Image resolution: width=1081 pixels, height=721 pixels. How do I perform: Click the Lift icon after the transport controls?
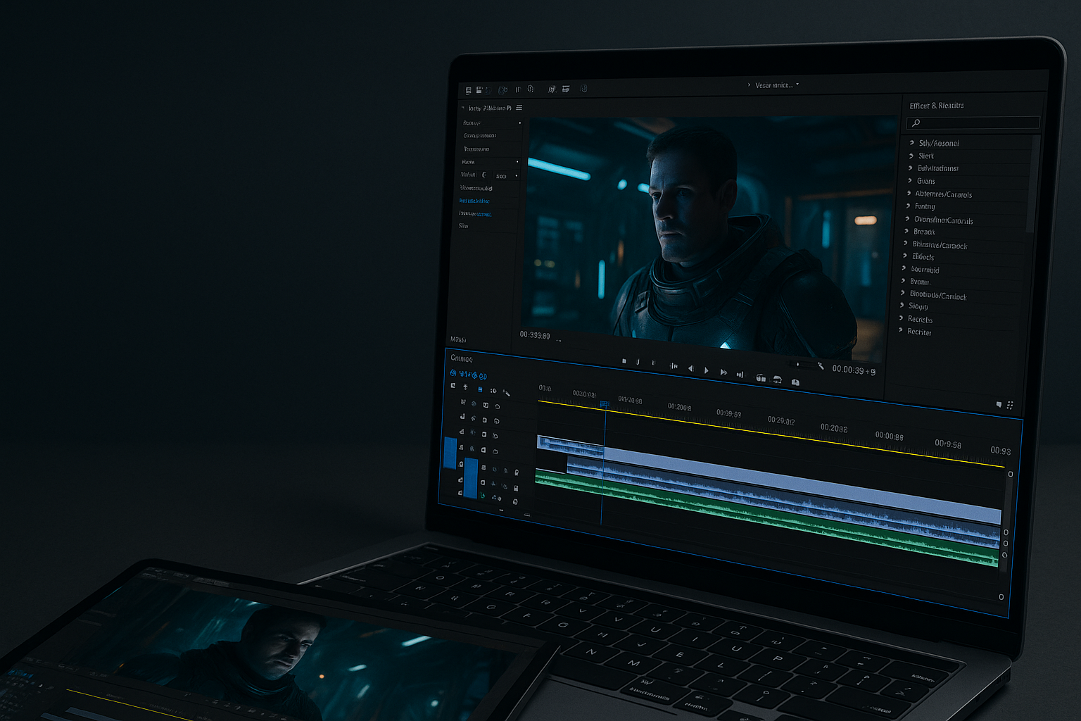761,378
